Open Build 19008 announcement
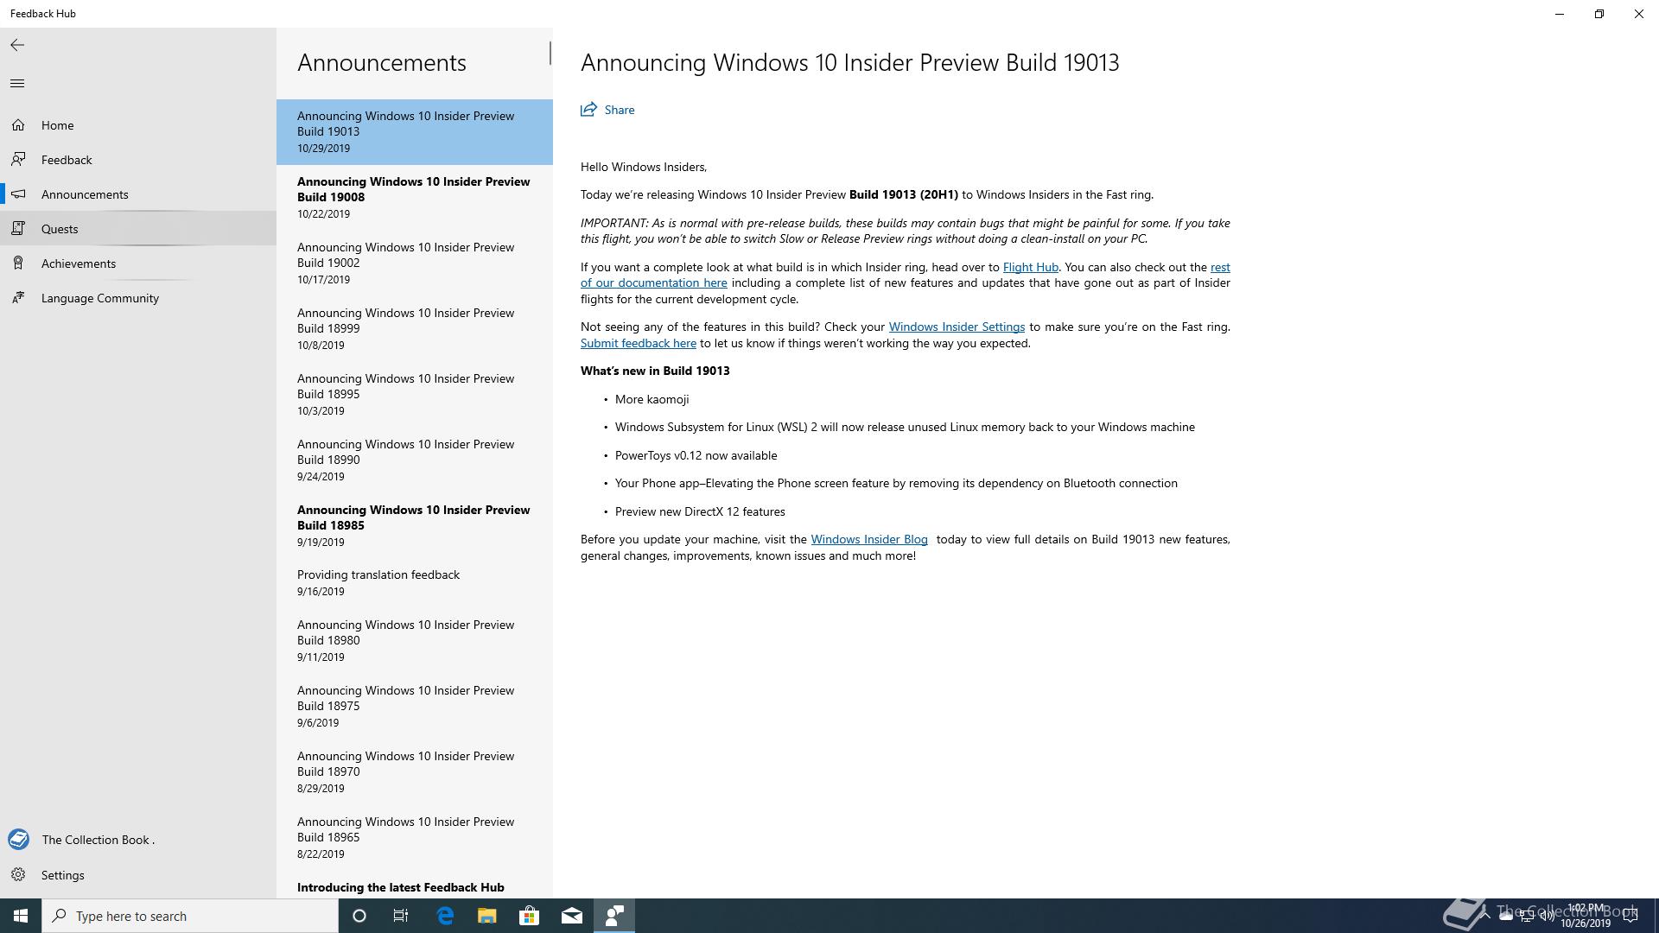The width and height of the screenshot is (1659, 933). pyautogui.click(x=413, y=197)
